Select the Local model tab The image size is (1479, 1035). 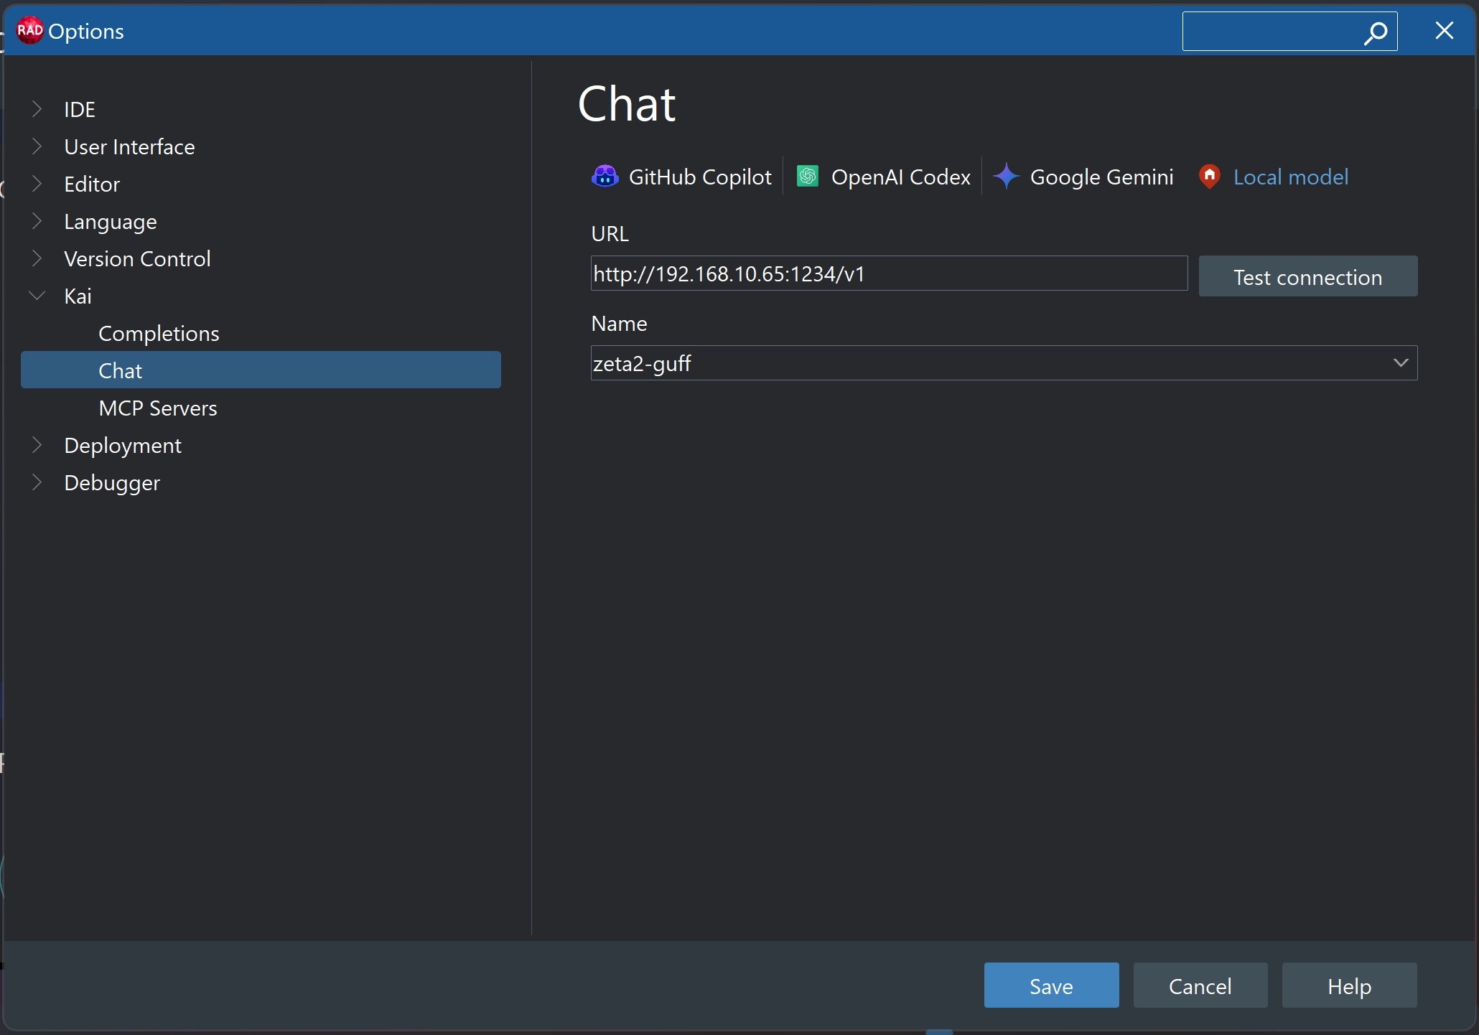click(1274, 177)
